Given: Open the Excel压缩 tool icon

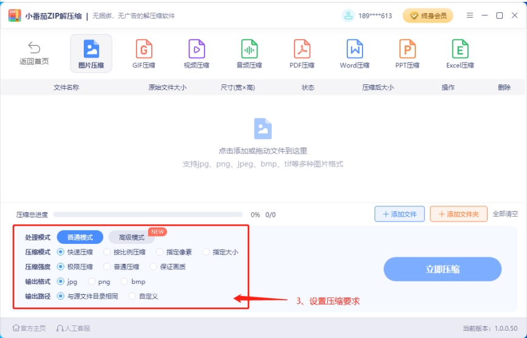Looking at the screenshot, I should [x=460, y=49].
